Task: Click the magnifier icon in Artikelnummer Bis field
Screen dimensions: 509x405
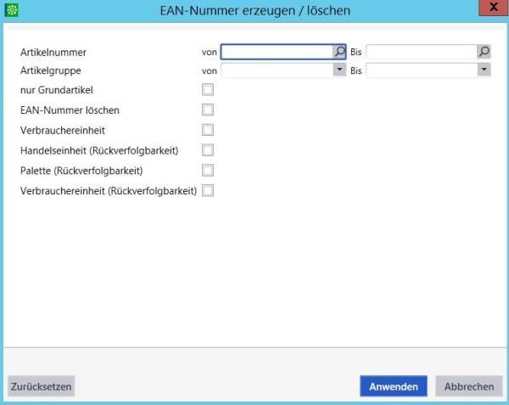Action: 484,52
